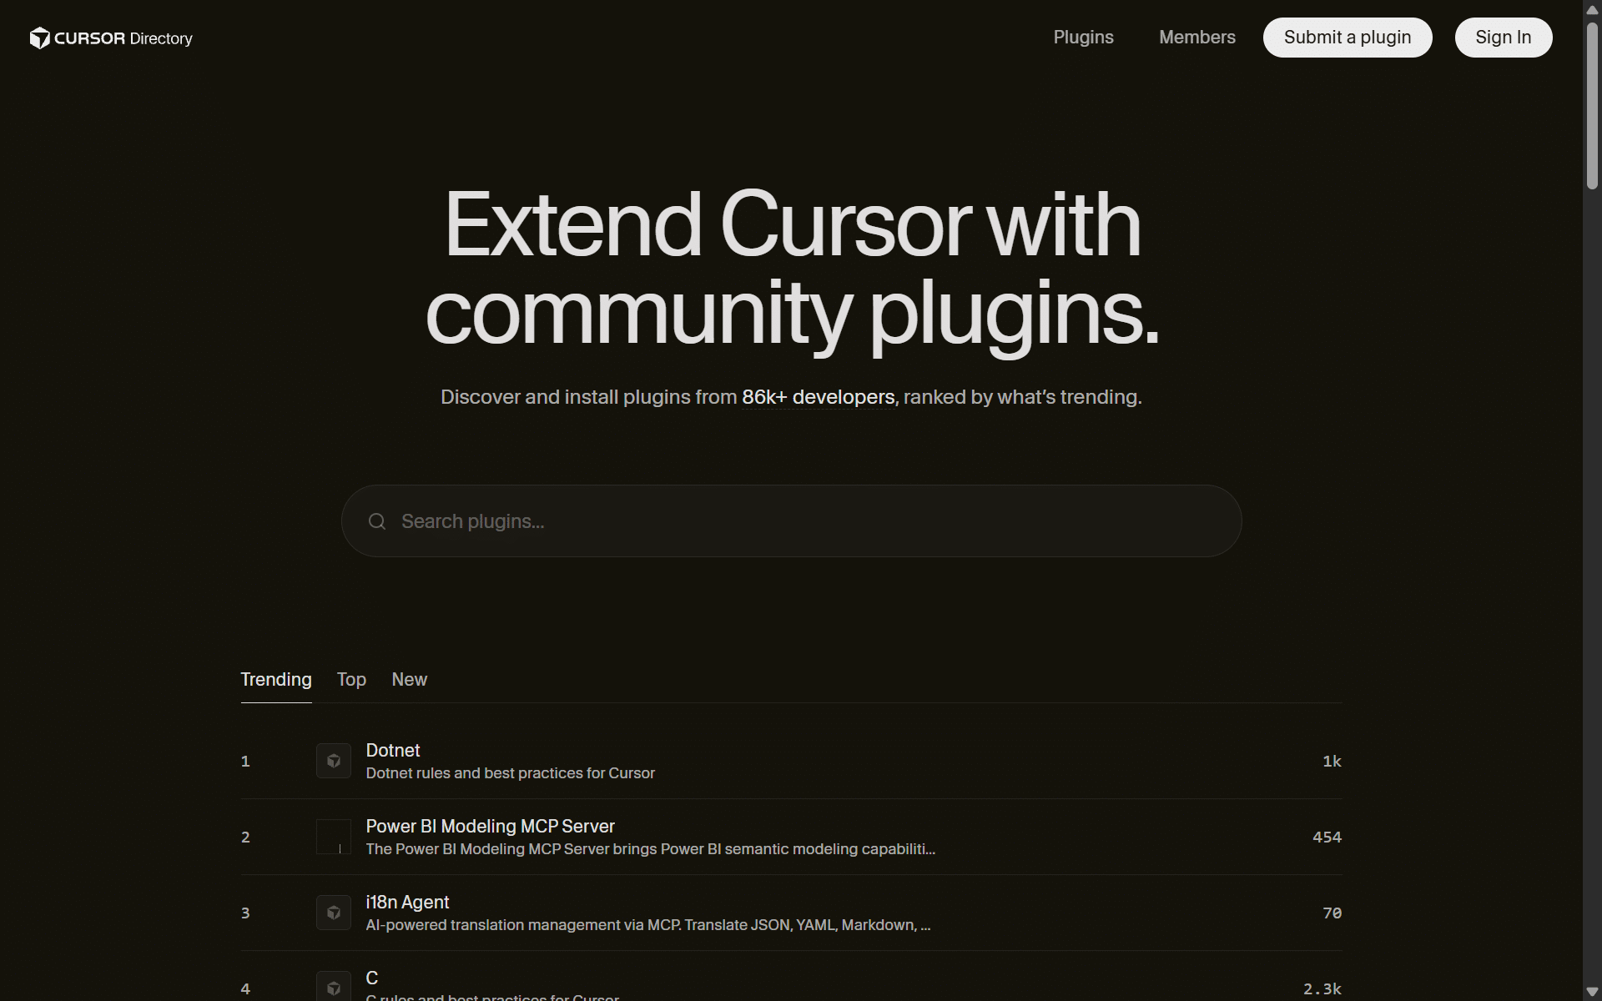Click the Power BI Modeling plugin thumbnail
This screenshot has width=1602, height=1001.
click(334, 837)
